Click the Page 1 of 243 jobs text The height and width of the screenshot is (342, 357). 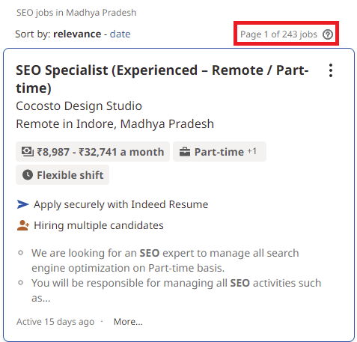tap(278, 34)
